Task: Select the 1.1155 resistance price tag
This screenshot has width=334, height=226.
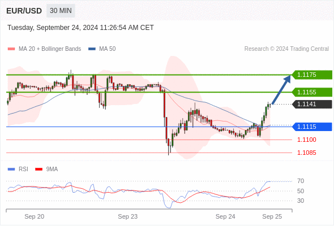Action: click(x=312, y=92)
